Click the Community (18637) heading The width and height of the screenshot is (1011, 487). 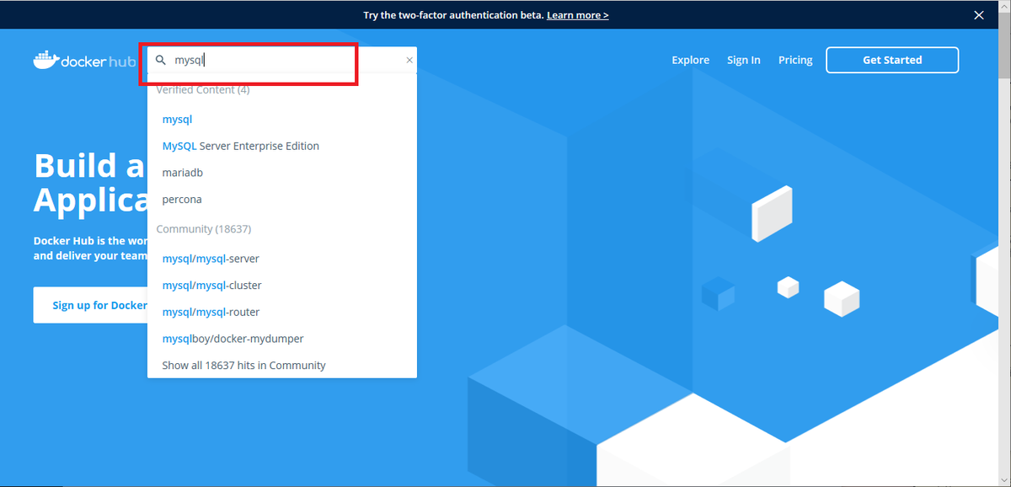point(204,229)
